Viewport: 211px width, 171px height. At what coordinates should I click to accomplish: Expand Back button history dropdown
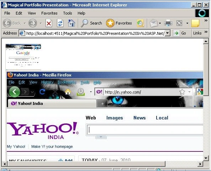click(25, 23)
